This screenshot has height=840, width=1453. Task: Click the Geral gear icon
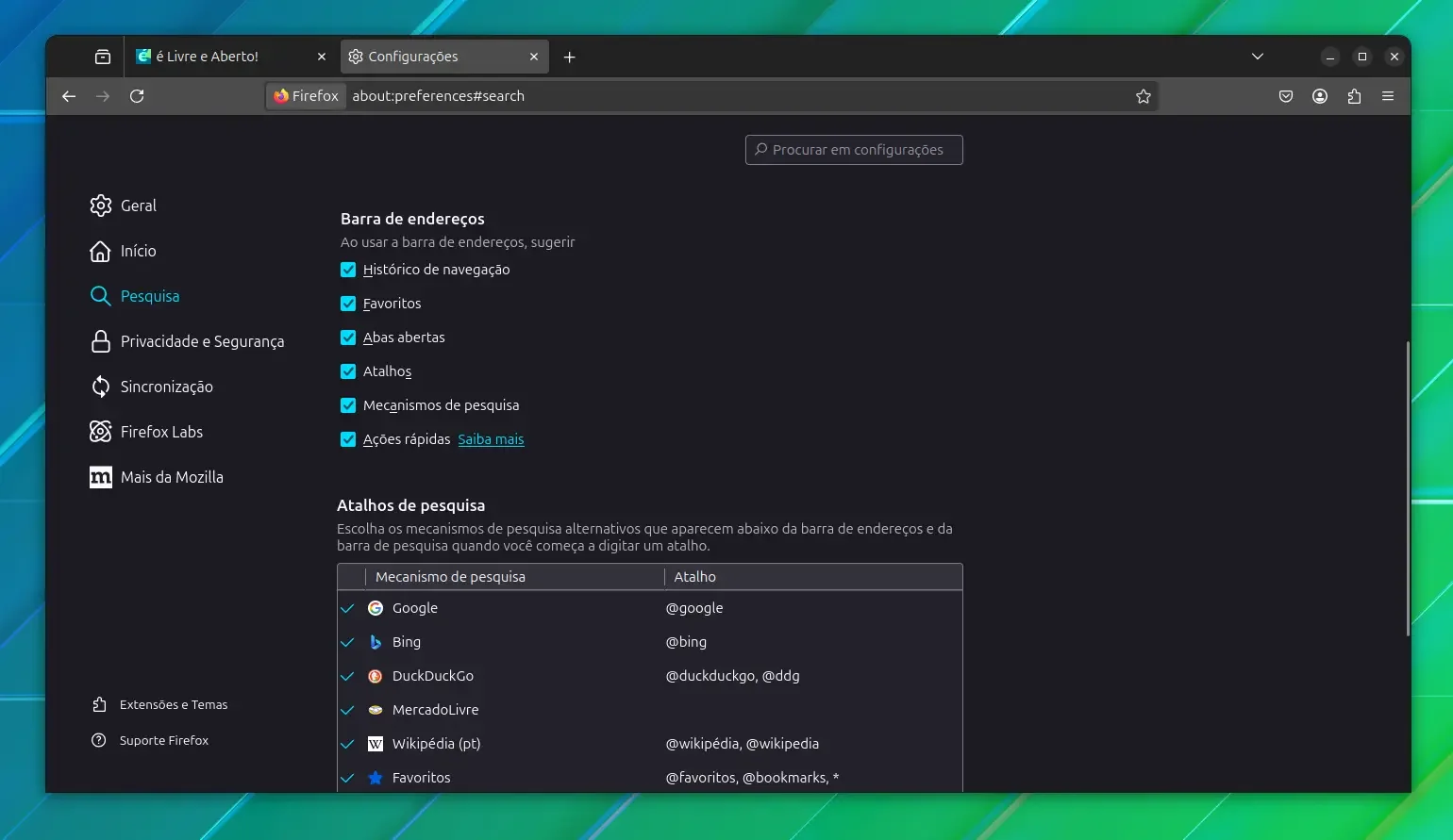coord(100,206)
